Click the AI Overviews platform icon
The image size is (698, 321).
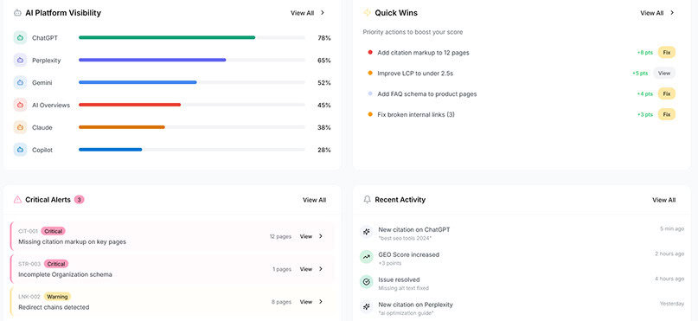coord(20,105)
